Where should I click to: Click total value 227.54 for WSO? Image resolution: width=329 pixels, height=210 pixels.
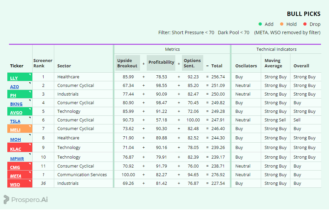click(218, 183)
